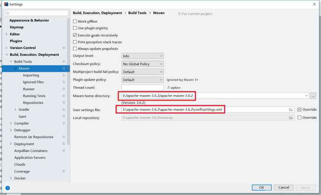Click the IntelliJ icon in the Settings title bar
The height and width of the screenshot is (195, 321).
(6, 4)
